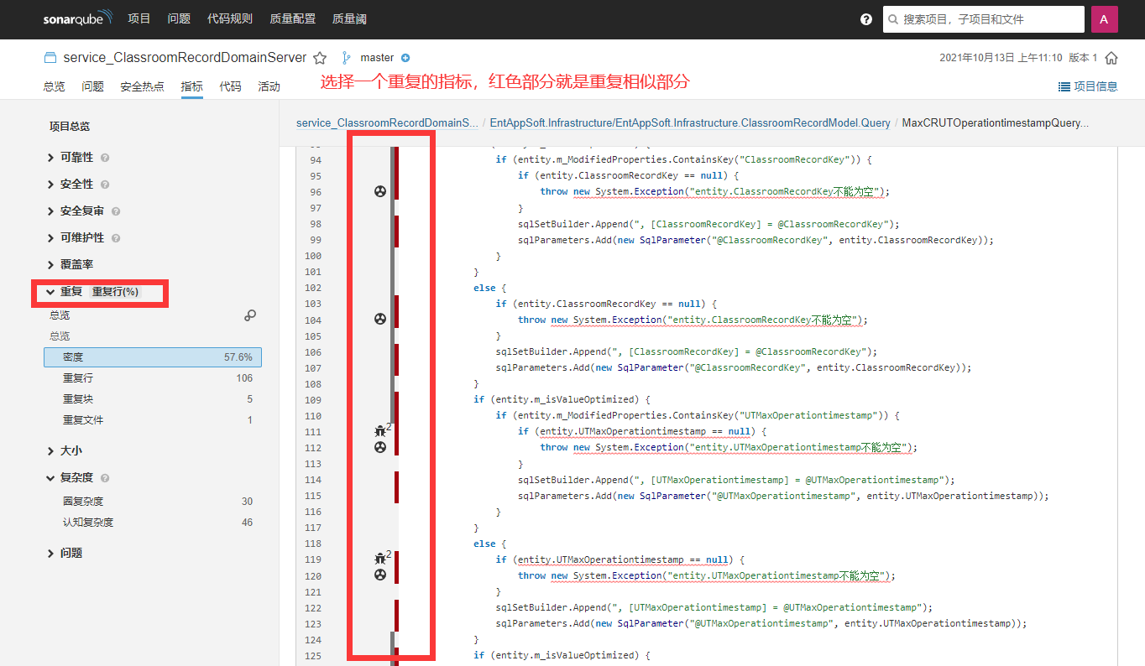The image size is (1145, 666).
Task: Switch to the 指标 tab
Action: pyautogui.click(x=191, y=86)
